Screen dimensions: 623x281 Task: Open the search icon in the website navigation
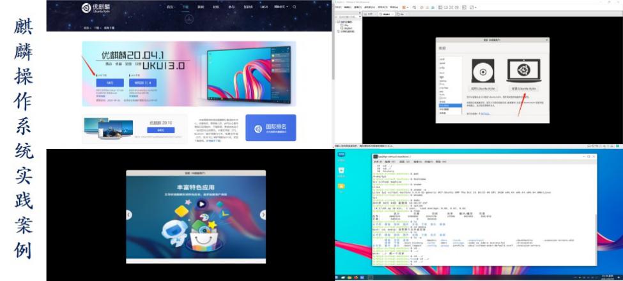(x=295, y=7)
